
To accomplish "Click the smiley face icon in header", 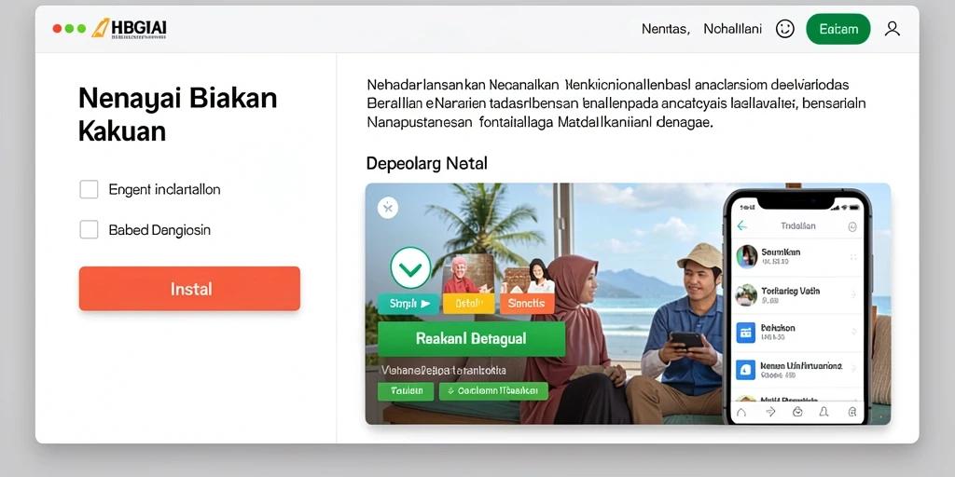I will tap(785, 29).
